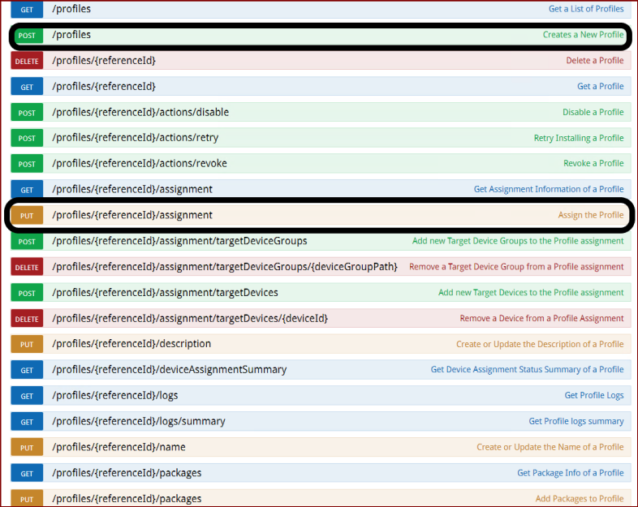Open the 'Get a List of Profiles' link
638x507 pixels.
point(586,9)
